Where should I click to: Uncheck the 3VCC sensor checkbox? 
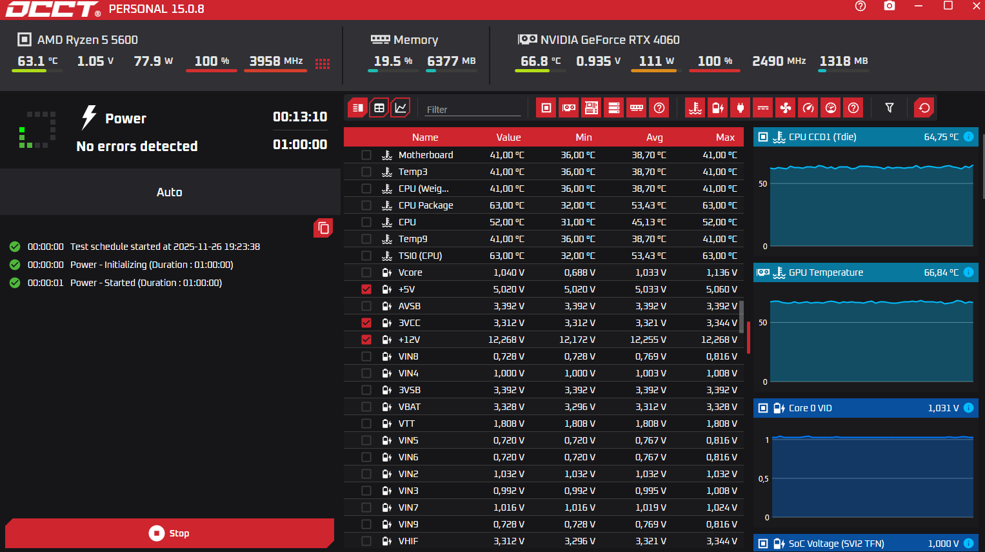366,323
